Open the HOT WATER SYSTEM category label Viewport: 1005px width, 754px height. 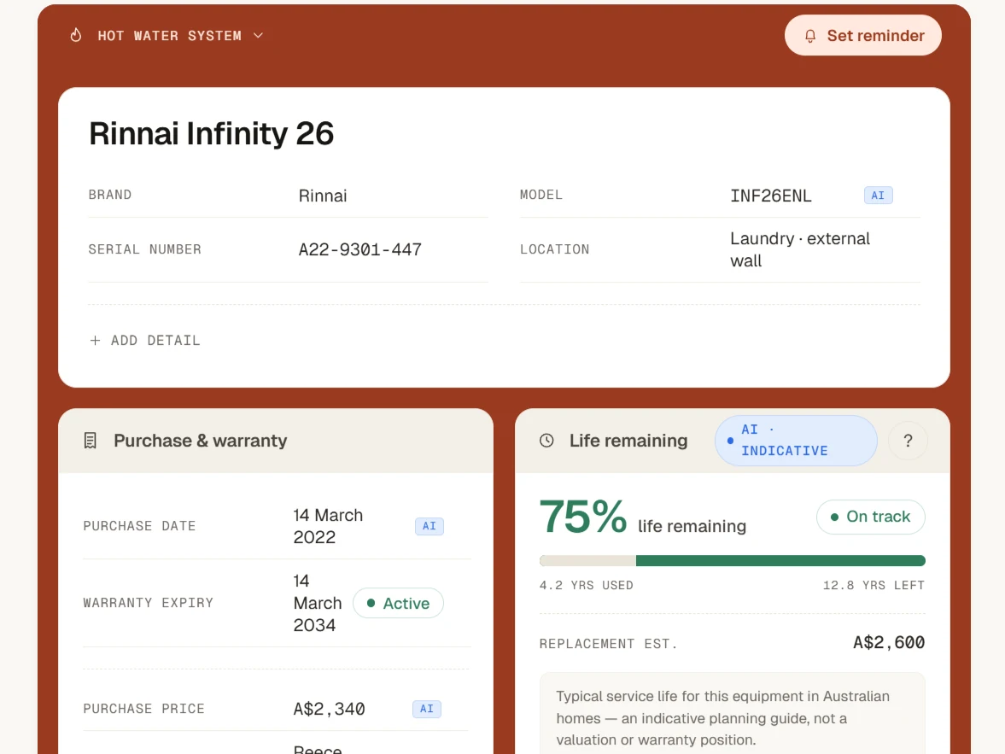[x=169, y=36]
